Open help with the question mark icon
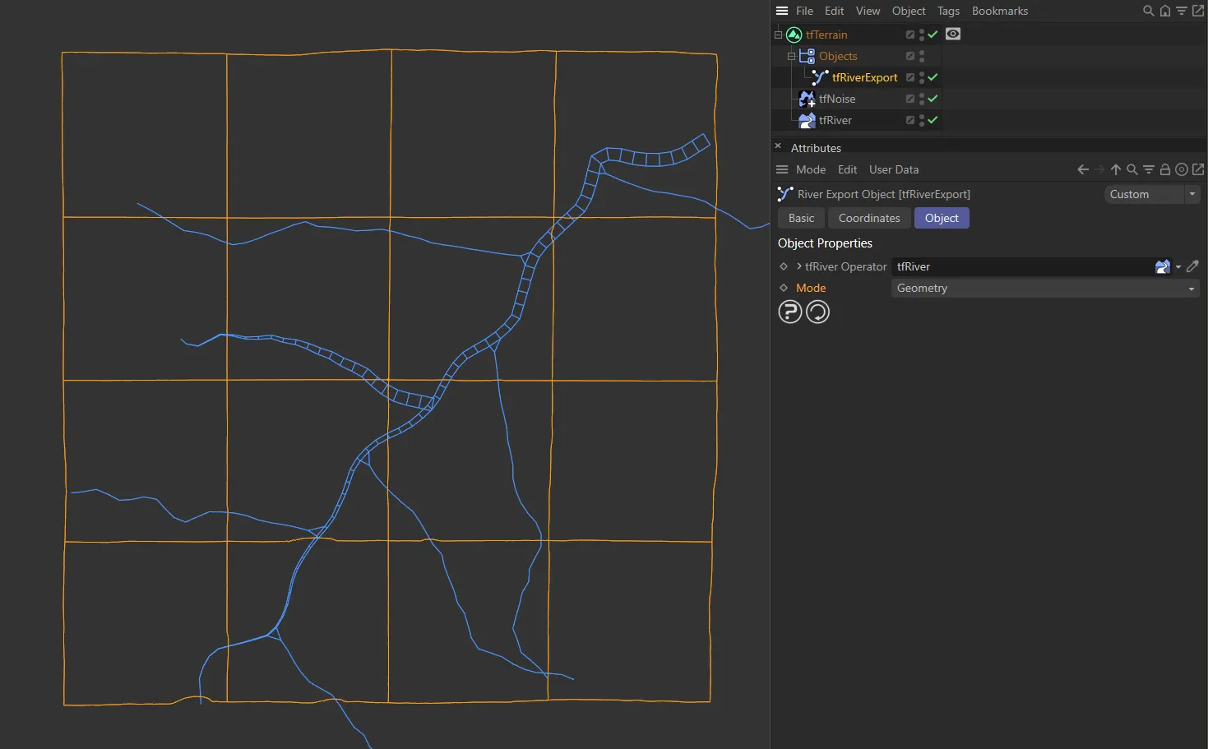This screenshot has width=1208, height=749. [x=789, y=312]
